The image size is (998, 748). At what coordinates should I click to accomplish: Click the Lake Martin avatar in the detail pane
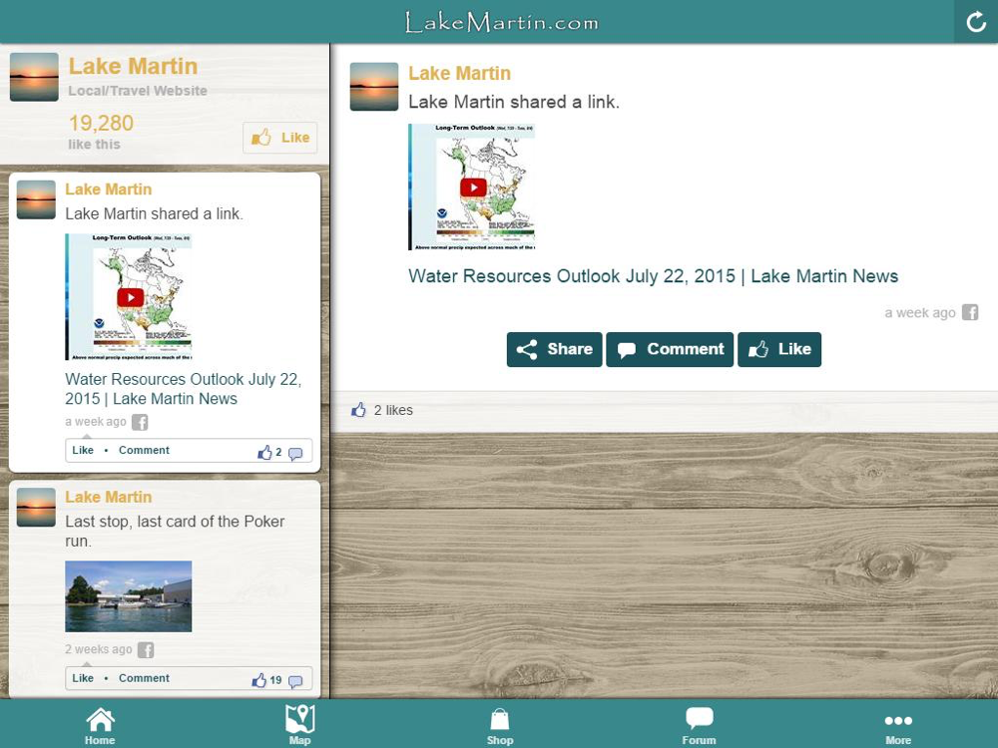(374, 87)
